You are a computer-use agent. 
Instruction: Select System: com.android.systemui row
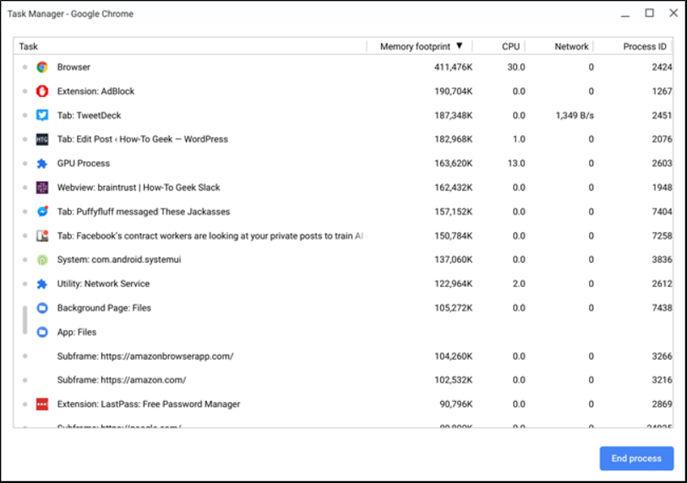[x=343, y=260]
